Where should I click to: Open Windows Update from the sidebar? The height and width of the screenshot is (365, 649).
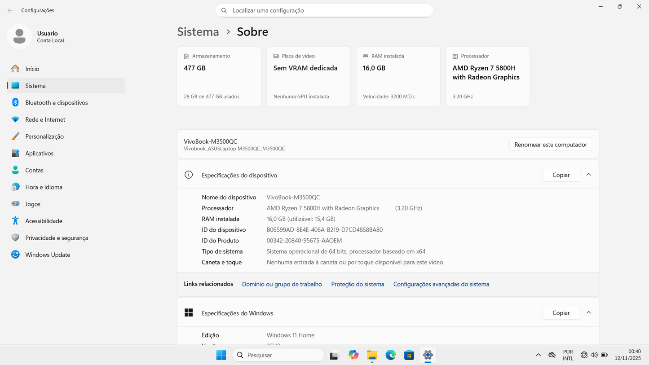click(x=47, y=255)
